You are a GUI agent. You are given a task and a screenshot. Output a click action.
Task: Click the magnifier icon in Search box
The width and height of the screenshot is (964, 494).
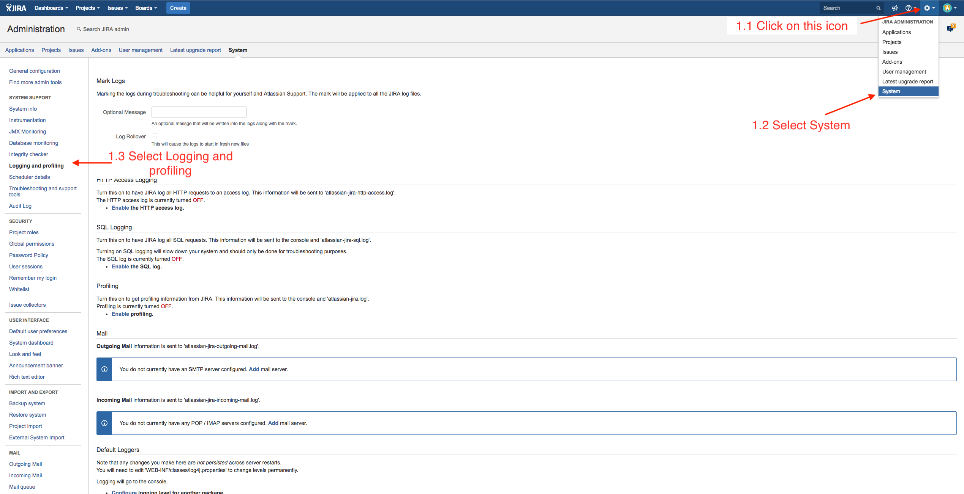click(879, 8)
